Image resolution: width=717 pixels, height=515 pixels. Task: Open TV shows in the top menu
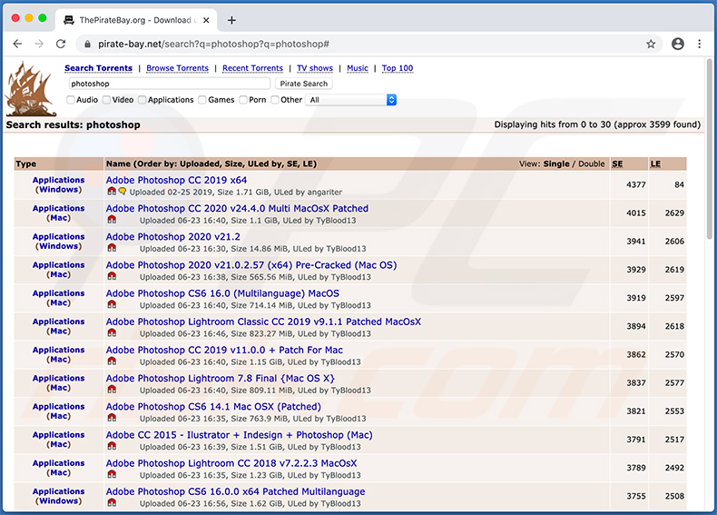point(315,68)
